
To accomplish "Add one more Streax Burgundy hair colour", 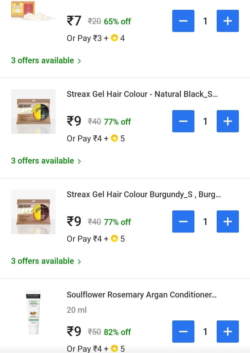I will click(227, 221).
